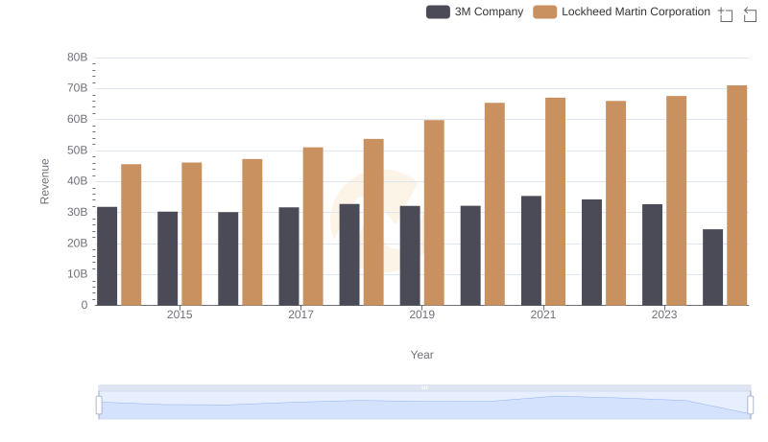Click the x-axis label 2021
This screenshot has height=442, width=768.
[x=542, y=314]
